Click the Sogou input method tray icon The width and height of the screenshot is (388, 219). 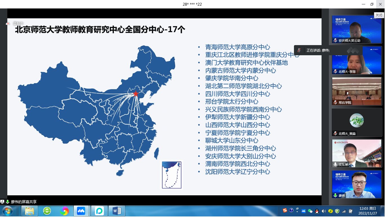(285, 211)
